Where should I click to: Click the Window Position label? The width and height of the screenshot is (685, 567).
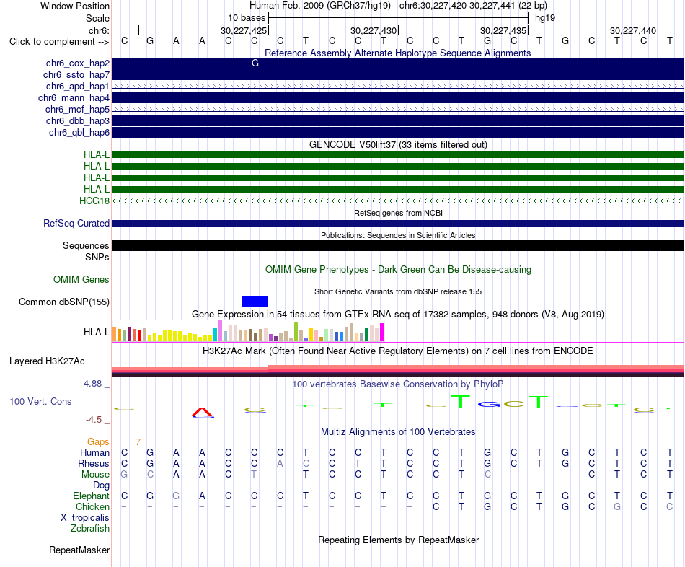tap(75, 6)
